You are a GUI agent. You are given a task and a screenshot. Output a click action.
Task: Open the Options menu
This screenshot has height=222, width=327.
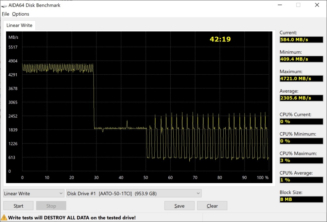pyautogui.click(x=20, y=14)
